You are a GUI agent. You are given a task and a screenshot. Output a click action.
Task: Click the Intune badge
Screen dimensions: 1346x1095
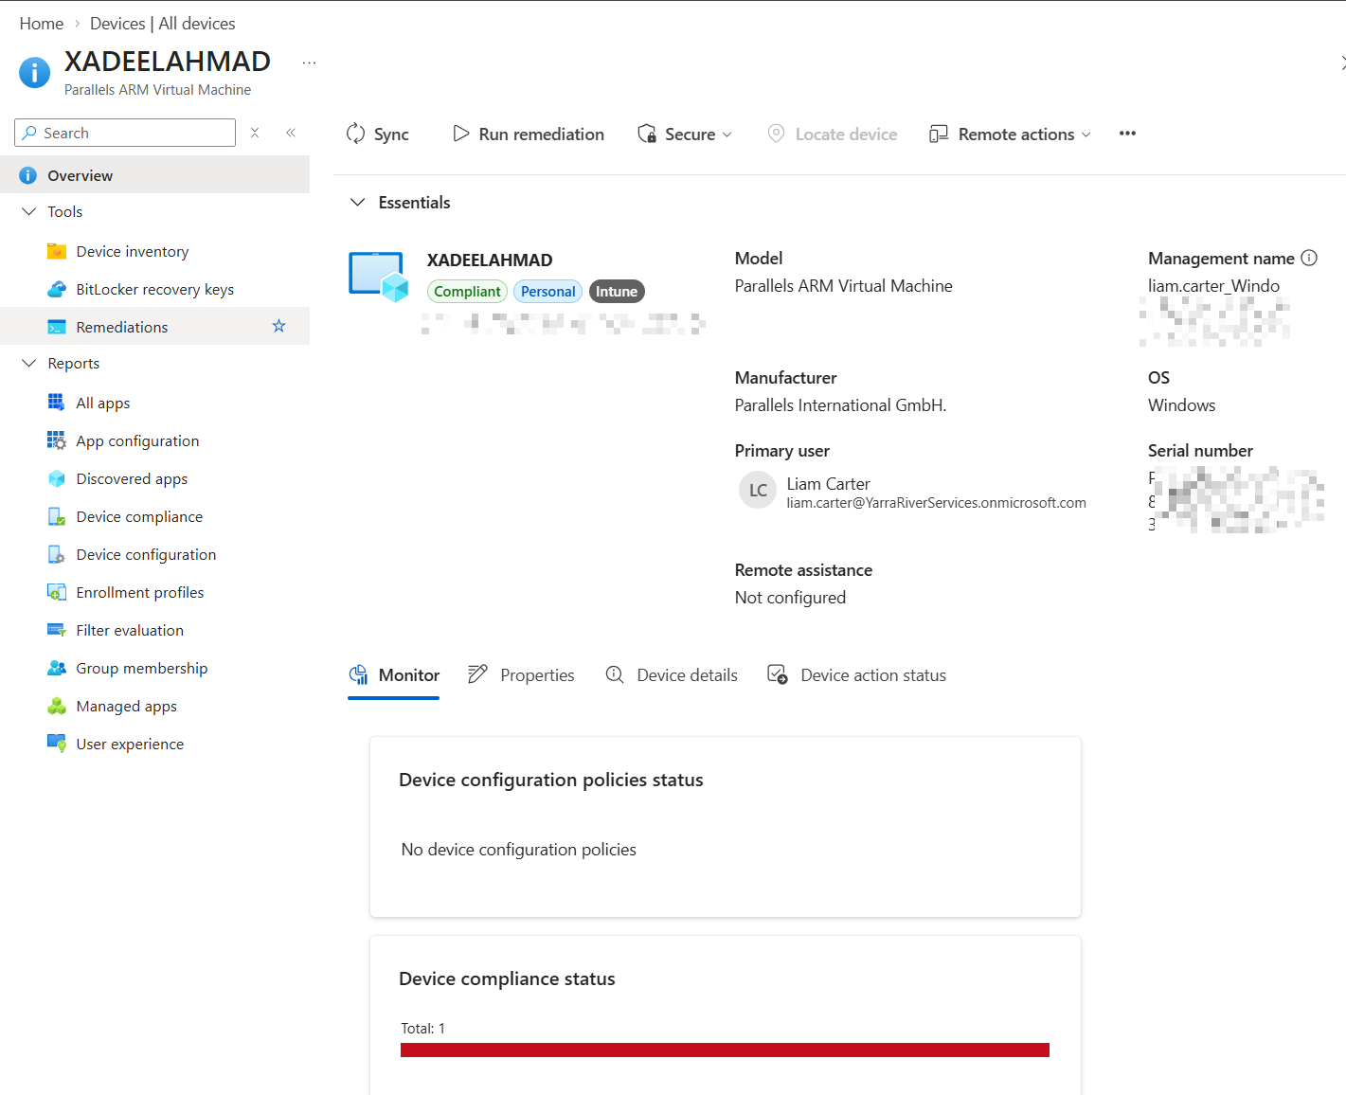[617, 292]
